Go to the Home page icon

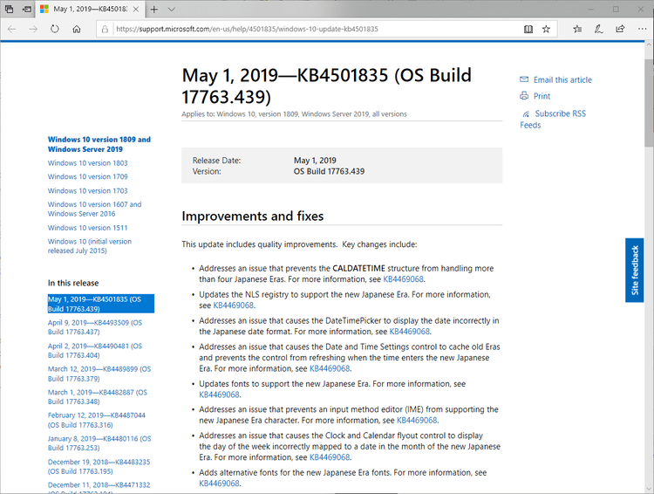click(x=77, y=29)
